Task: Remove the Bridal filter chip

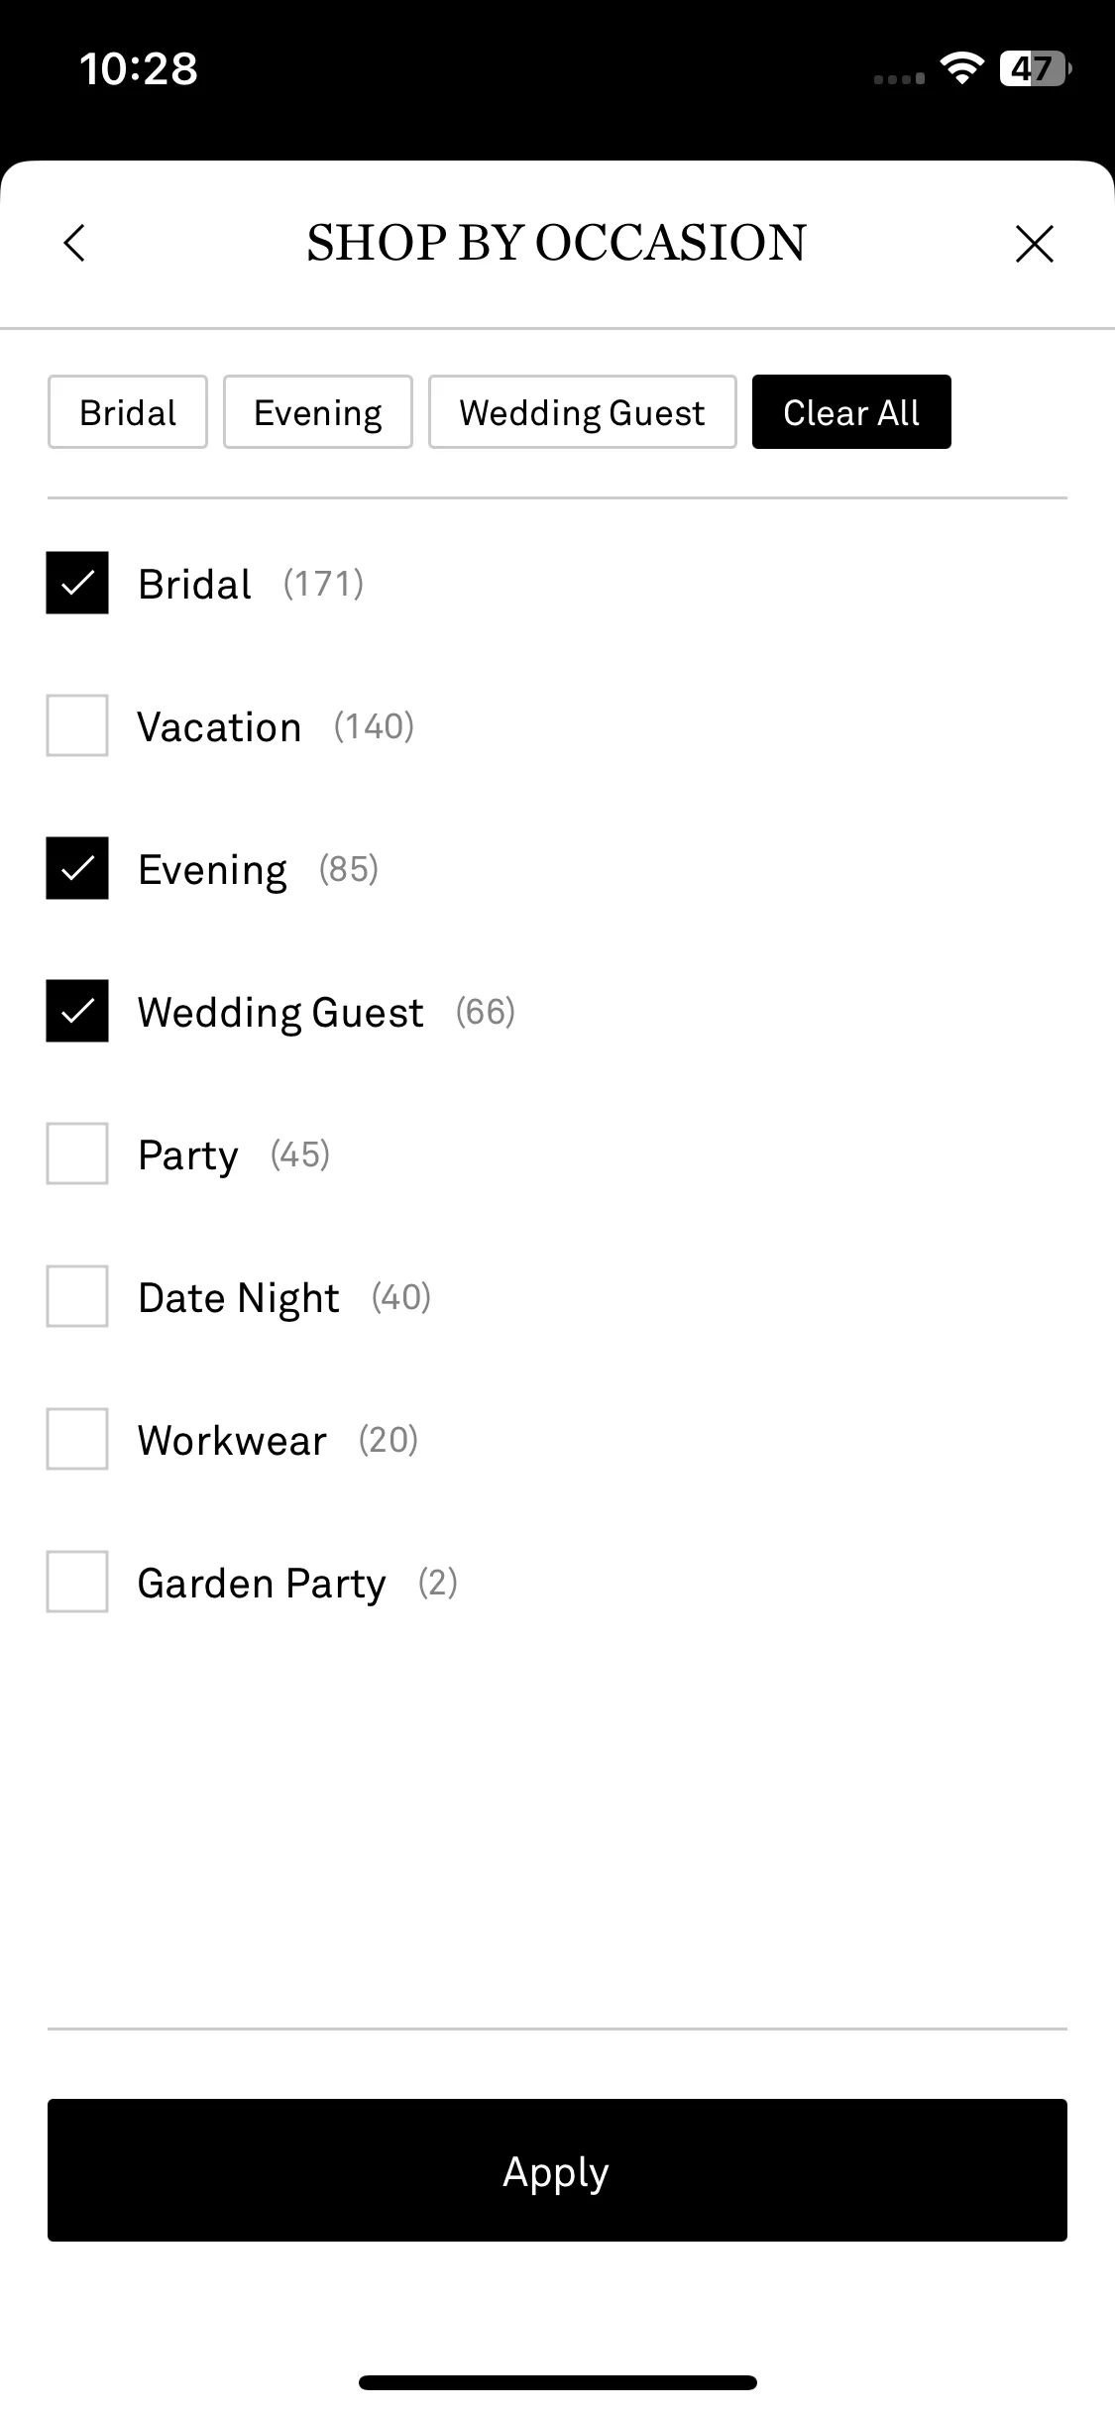Action: coord(128,412)
